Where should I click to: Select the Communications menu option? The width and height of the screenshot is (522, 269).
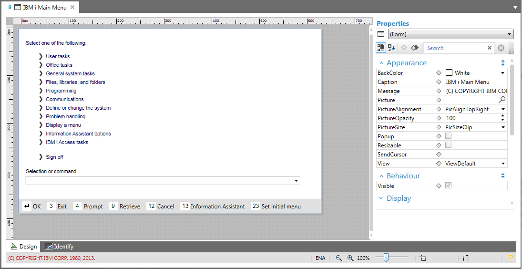coord(64,99)
